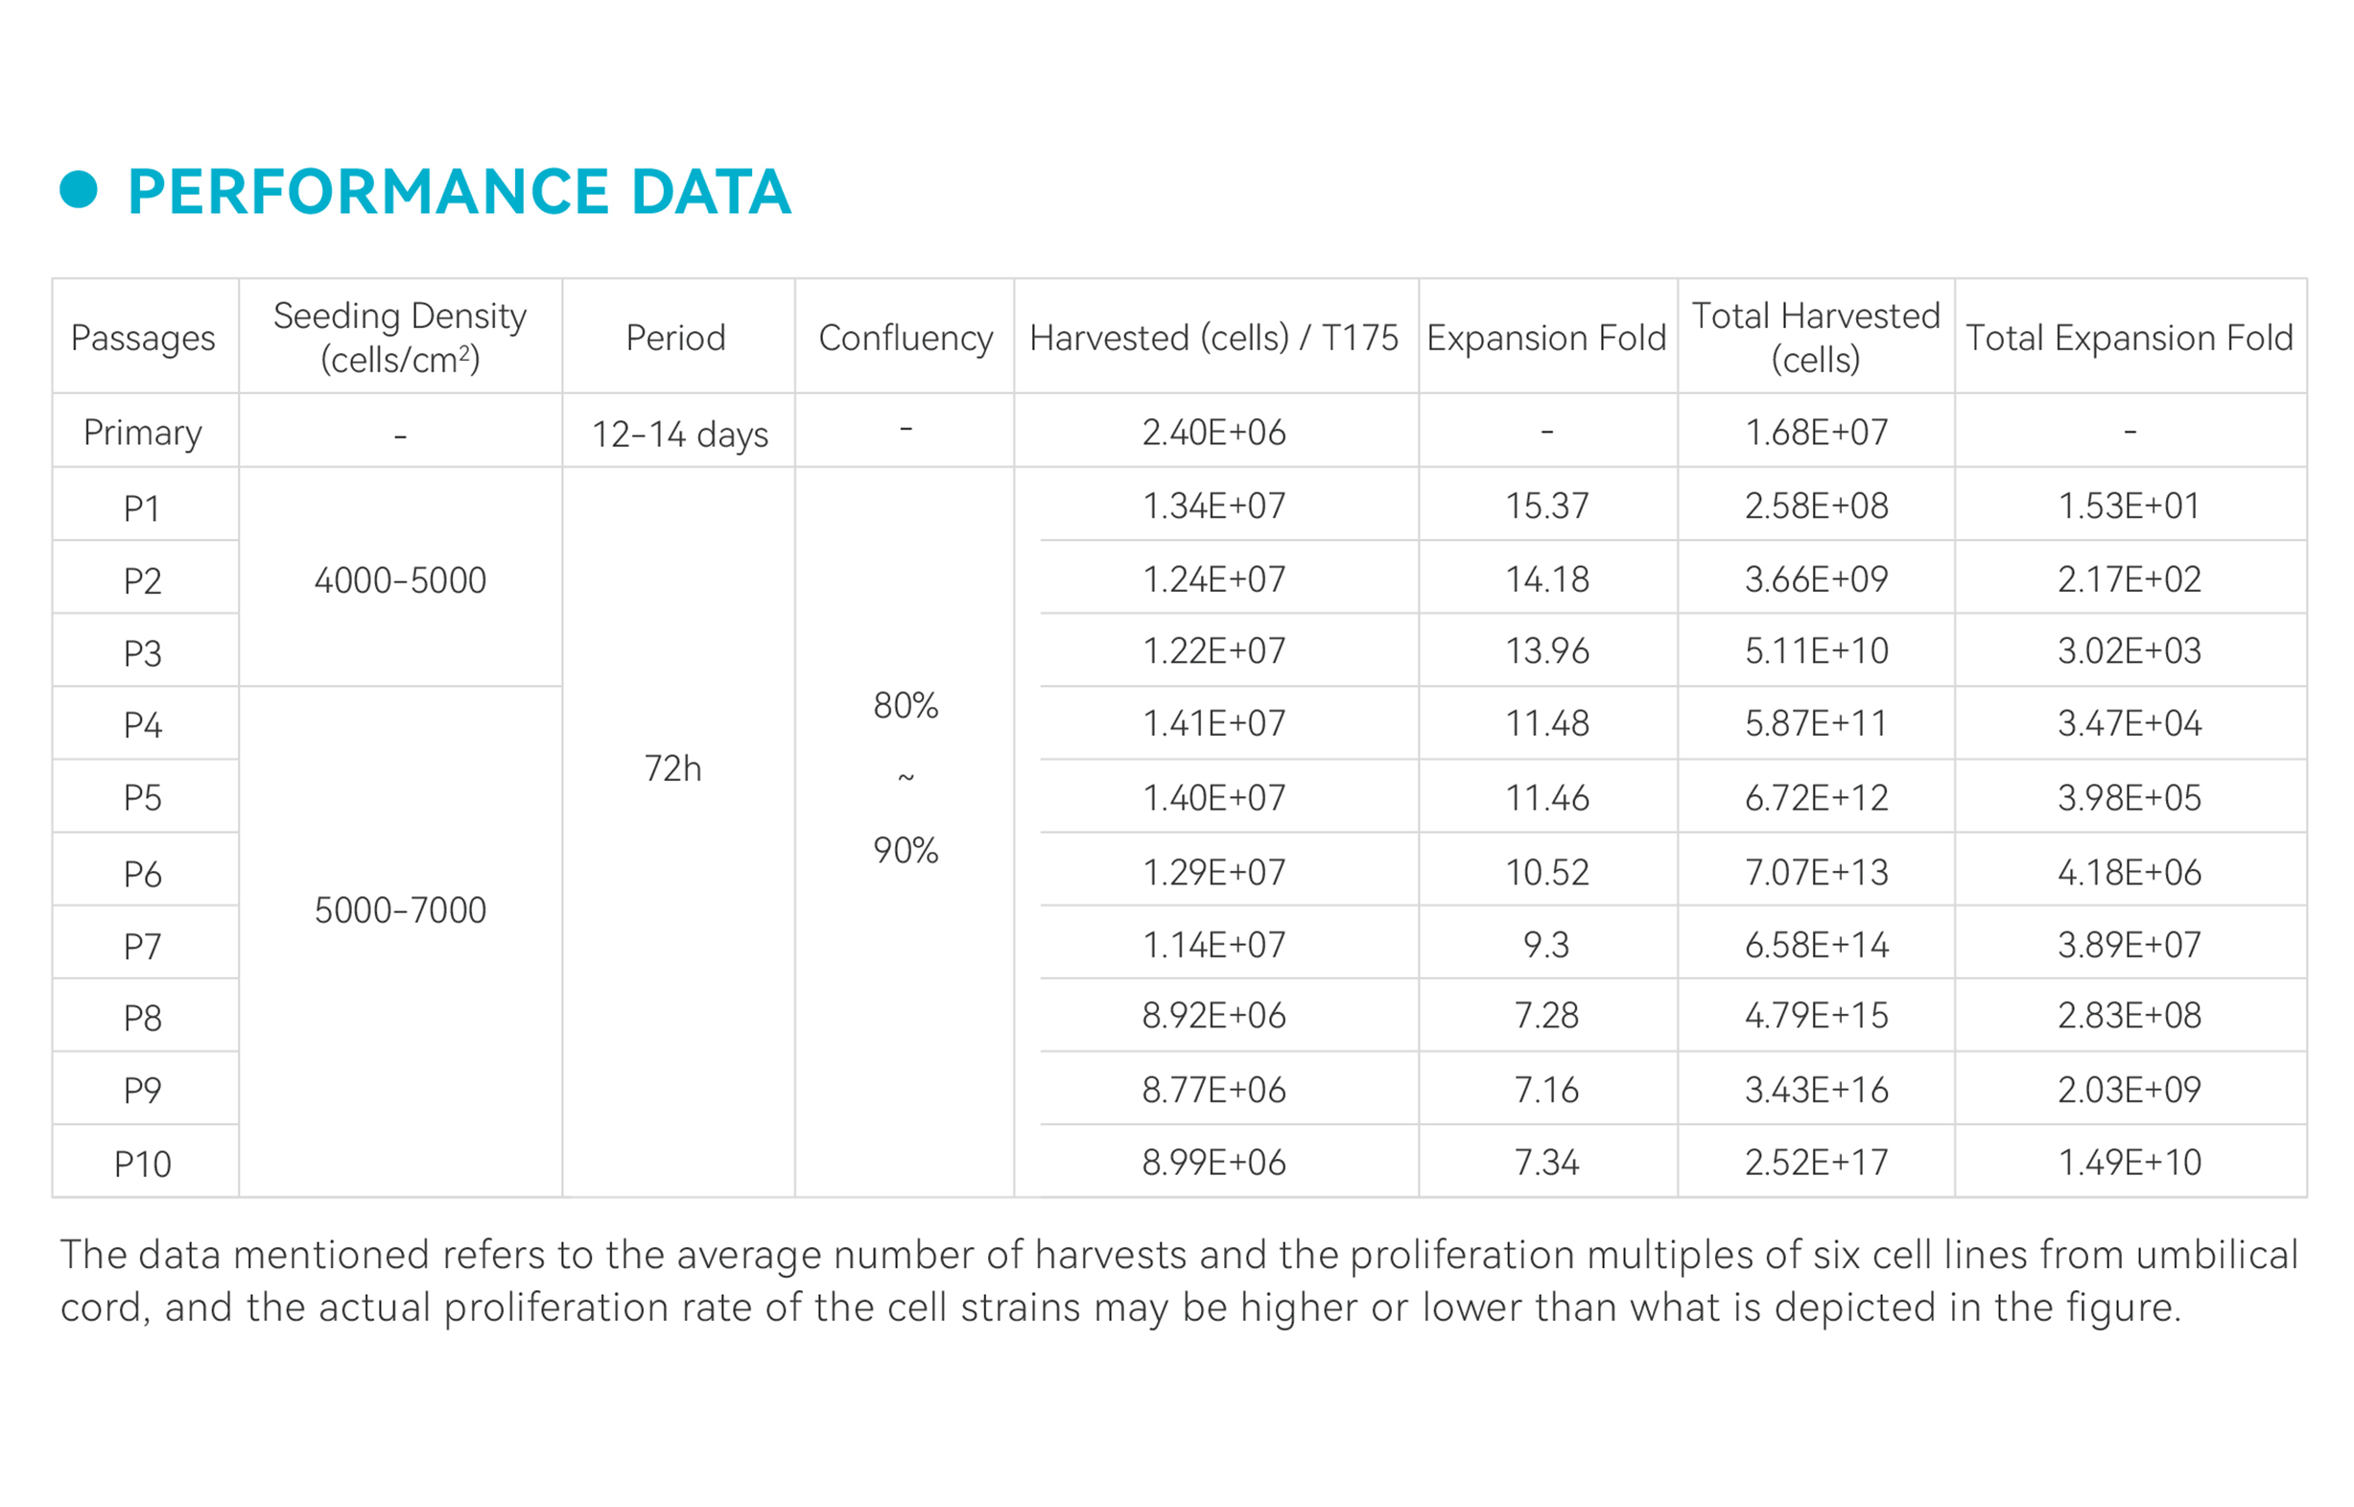Click the 8.92E+06 harvested cells value

pyautogui.click(x=1213, y=1016)
